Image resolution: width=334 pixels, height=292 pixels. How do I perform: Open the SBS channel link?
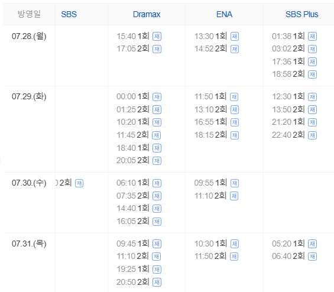click(69, 14)
